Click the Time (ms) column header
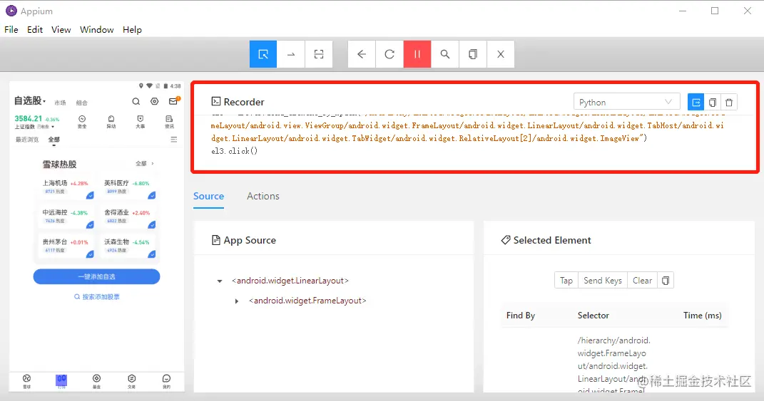 click(702, 316)
